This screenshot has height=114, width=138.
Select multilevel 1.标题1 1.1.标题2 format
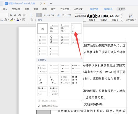pos(65,80)
